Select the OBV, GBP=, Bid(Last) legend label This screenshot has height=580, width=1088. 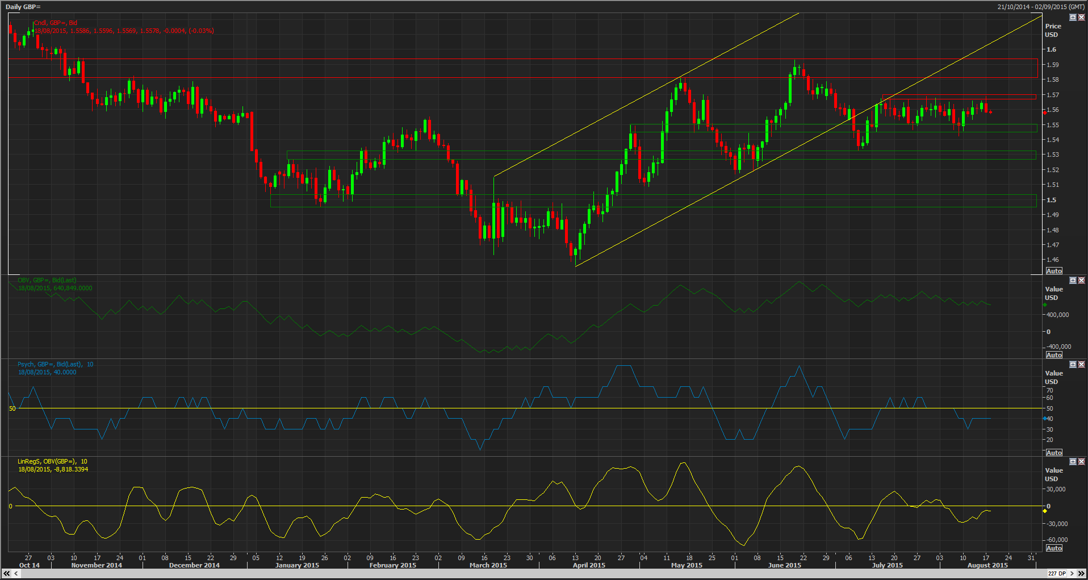(47, 280)
